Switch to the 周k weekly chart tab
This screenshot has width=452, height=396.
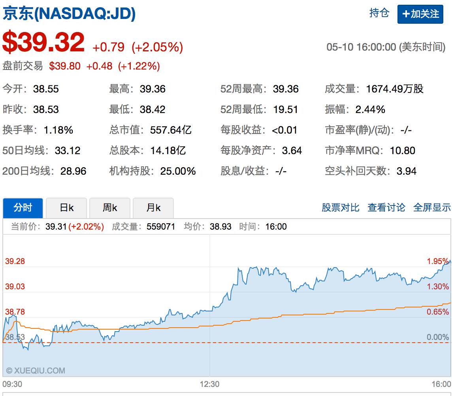coord(110,207)
